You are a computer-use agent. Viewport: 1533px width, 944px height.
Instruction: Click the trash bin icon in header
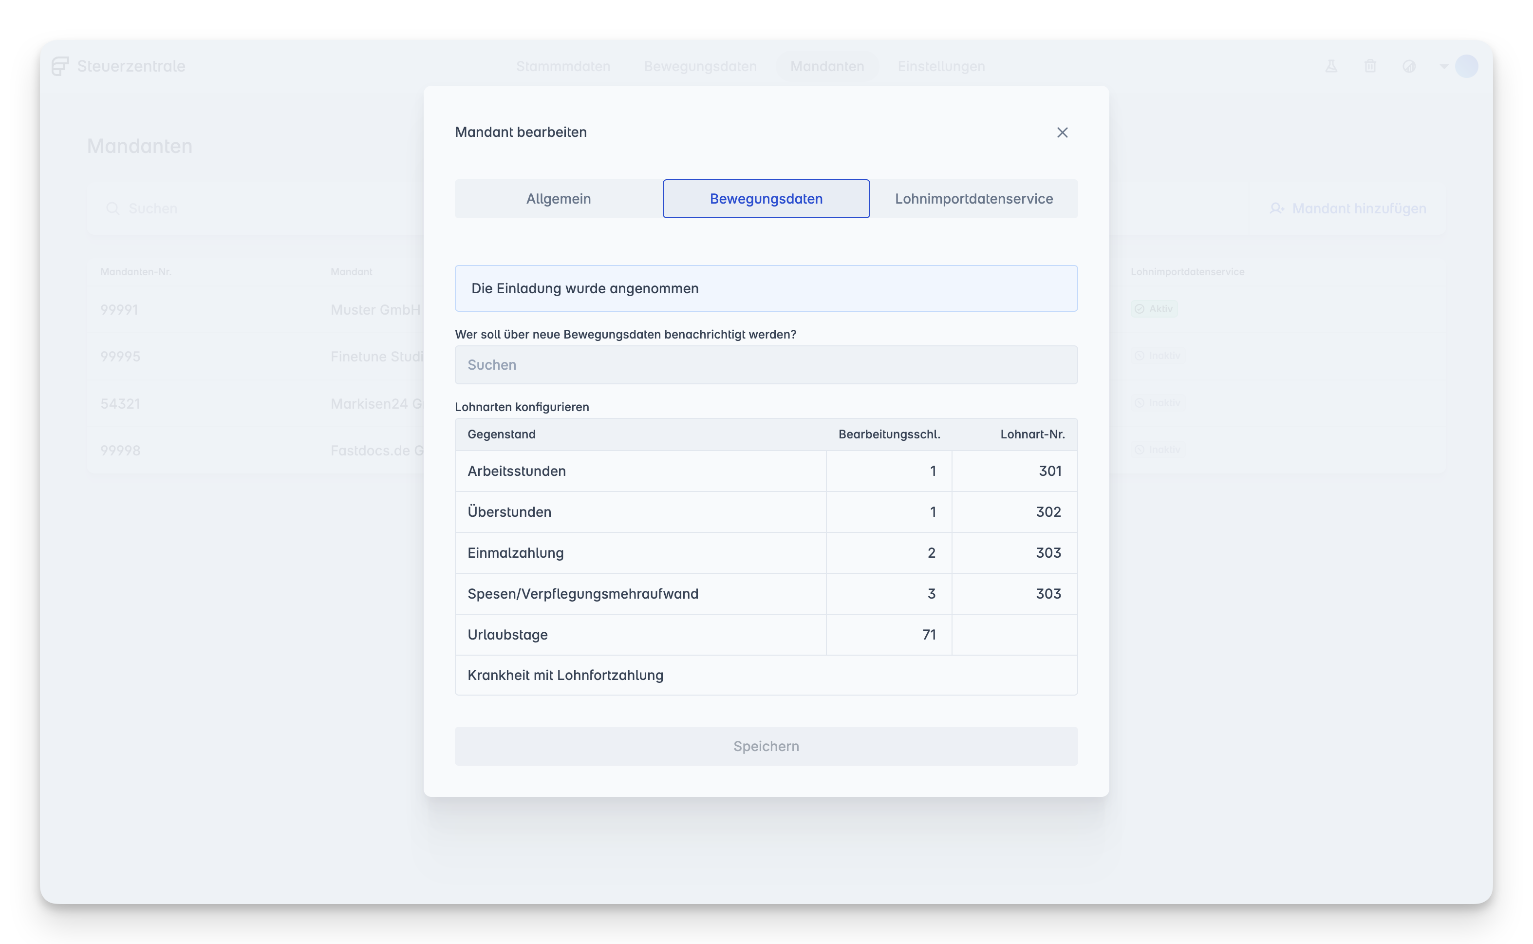[1370, 66]
